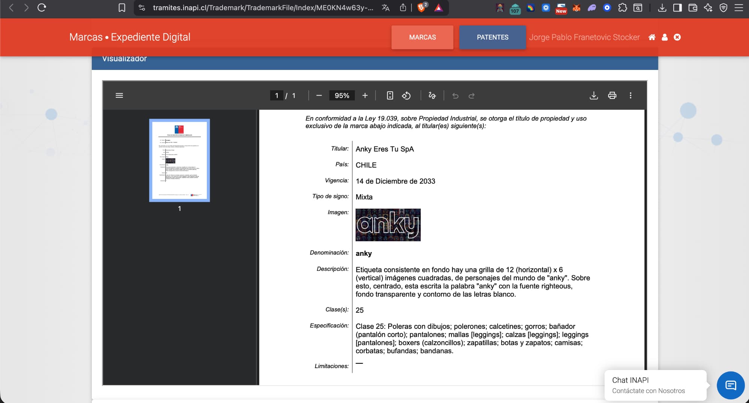Open the browser main hamburger menu
Image resolution: width=749 pixels, height=403 pixels.
pyautogui.click(x=739, y=7)
